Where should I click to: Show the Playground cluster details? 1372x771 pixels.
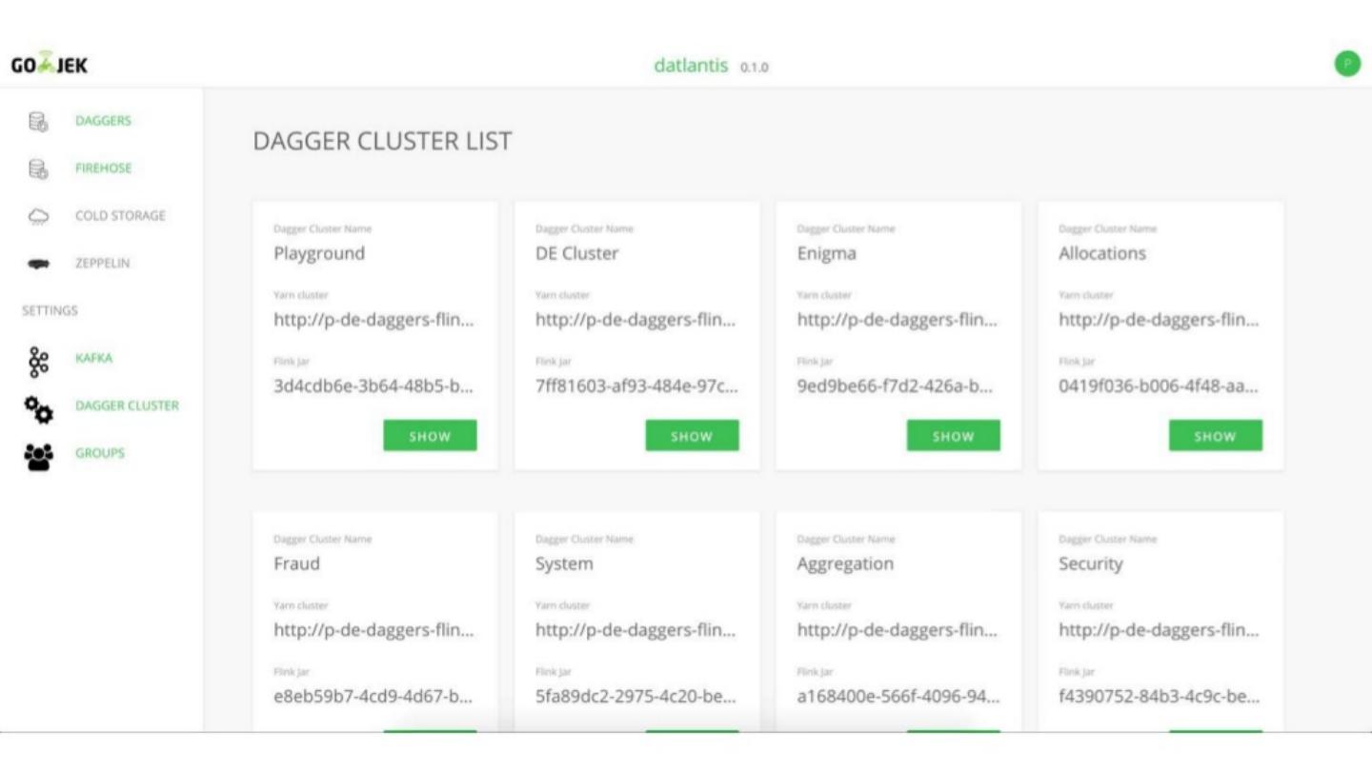[430, 436]
